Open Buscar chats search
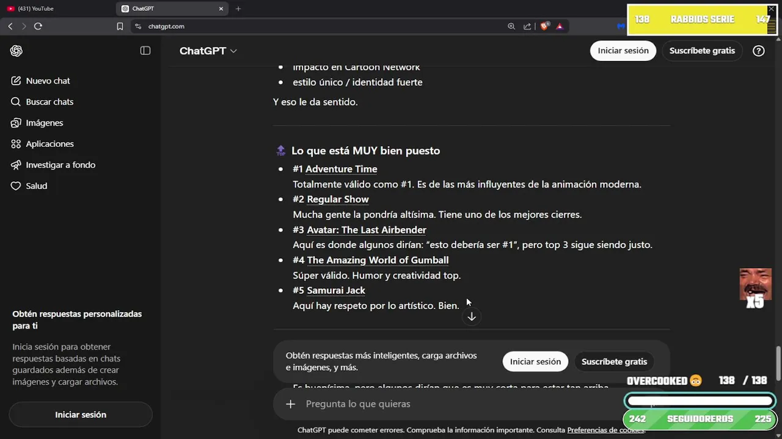782x439 pixels. click(49, 102)
